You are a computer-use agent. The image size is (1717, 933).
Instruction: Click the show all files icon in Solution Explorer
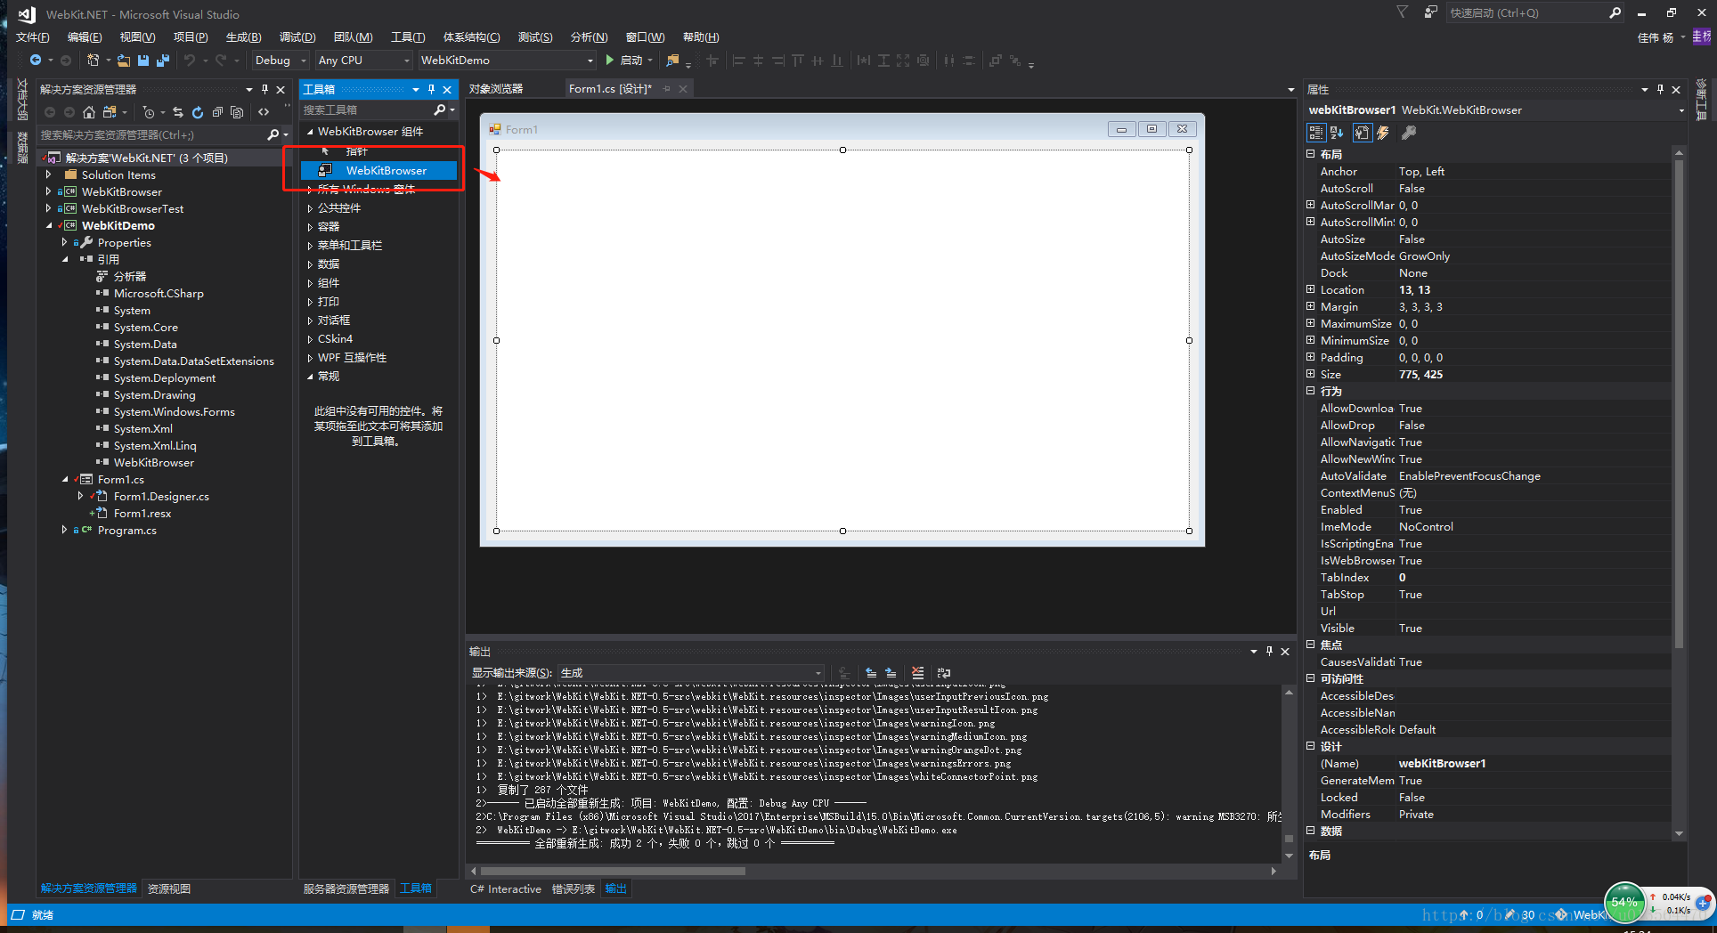click(237, 112)
